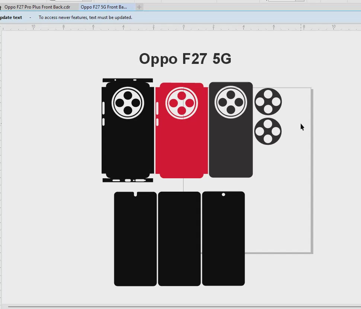Image resolution: width=361 pixels, height=309 pixels.
Task: Click the black back skin with side wraps
Action: coord(128,149)
